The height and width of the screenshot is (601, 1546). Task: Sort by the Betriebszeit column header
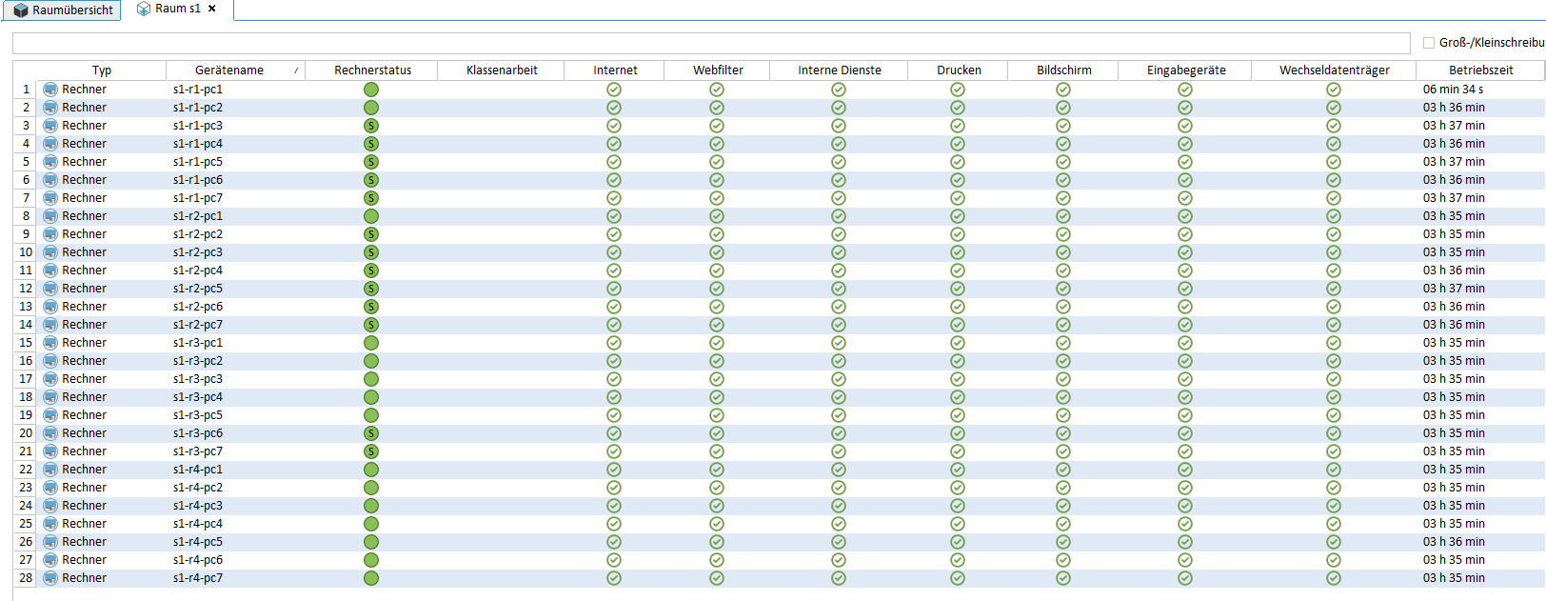click(x=1480, y=70)
